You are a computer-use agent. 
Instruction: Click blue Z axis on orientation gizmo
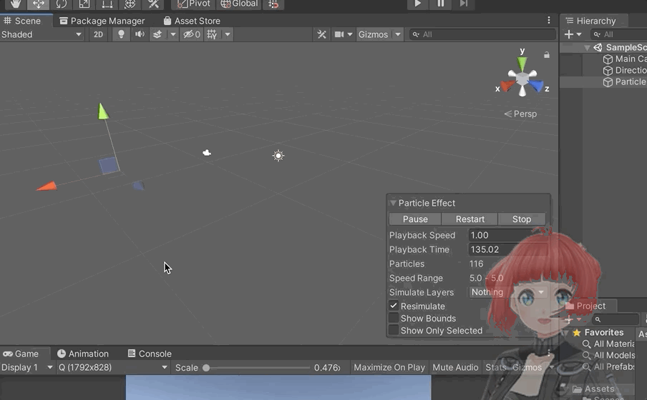(x=536, y=85)
